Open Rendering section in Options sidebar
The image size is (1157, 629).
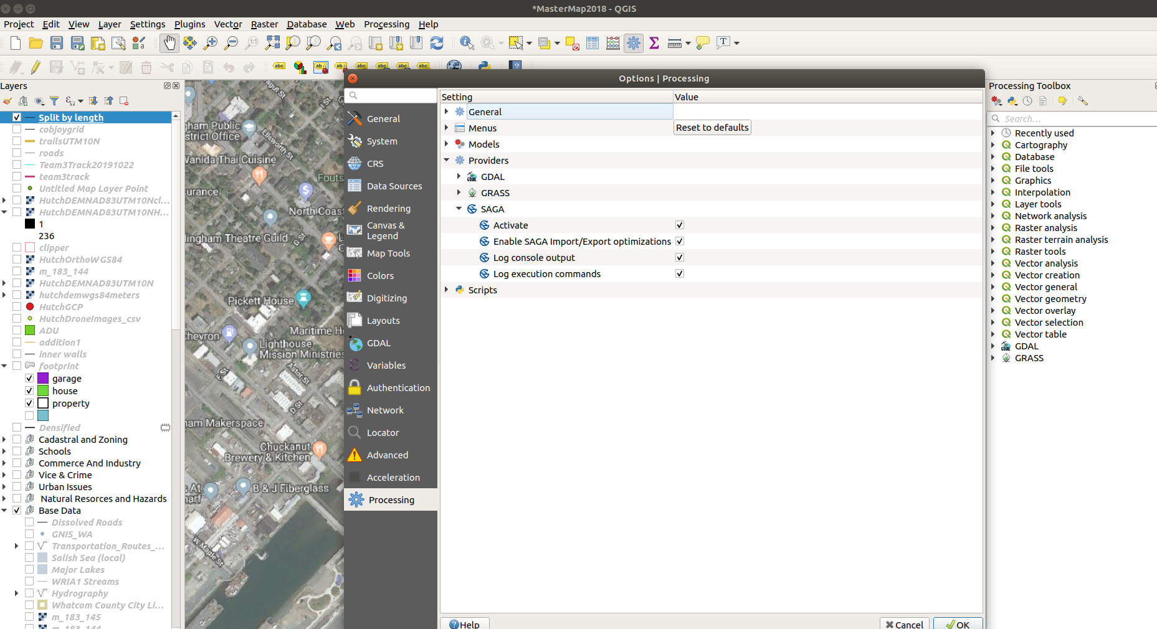pyautogui.click(x=391, y=208)
